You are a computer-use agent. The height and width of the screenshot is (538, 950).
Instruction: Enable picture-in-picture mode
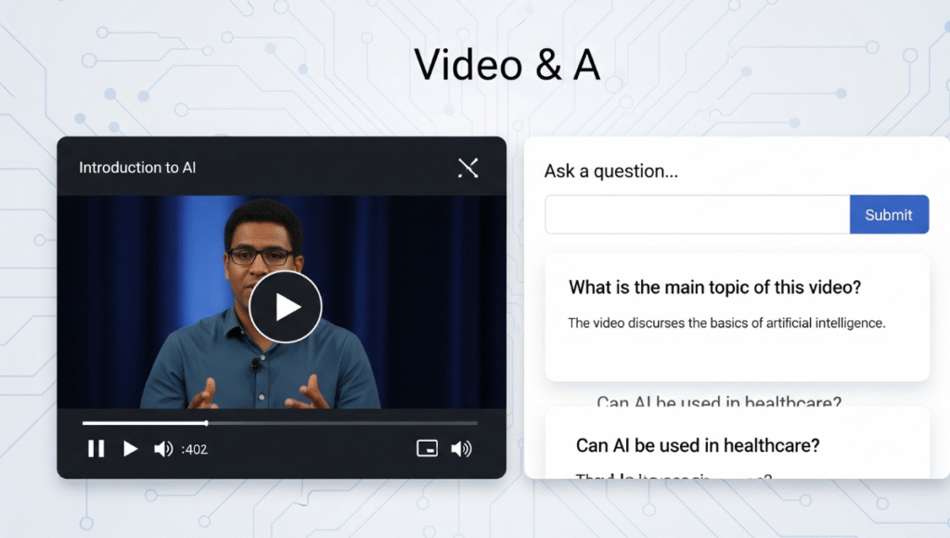pyautogui.click(x=427, y=449)
